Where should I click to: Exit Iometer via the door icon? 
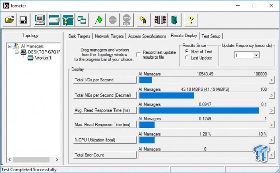[x=174, y=20]
